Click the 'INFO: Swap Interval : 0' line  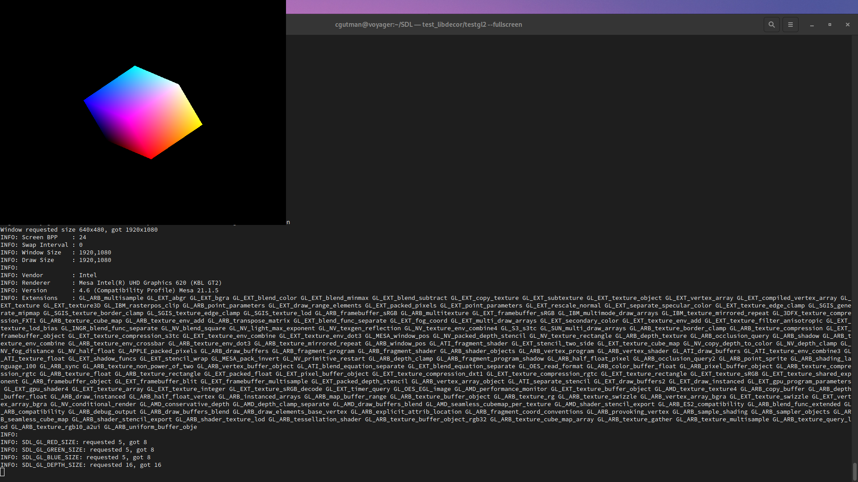pyautogui.click(x=42, y=245)
